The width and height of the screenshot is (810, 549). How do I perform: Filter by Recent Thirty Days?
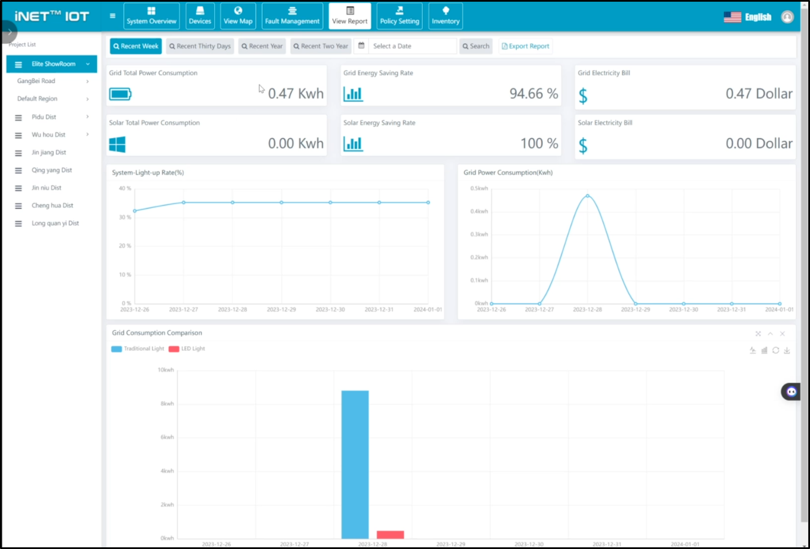[x=200, y=46]
